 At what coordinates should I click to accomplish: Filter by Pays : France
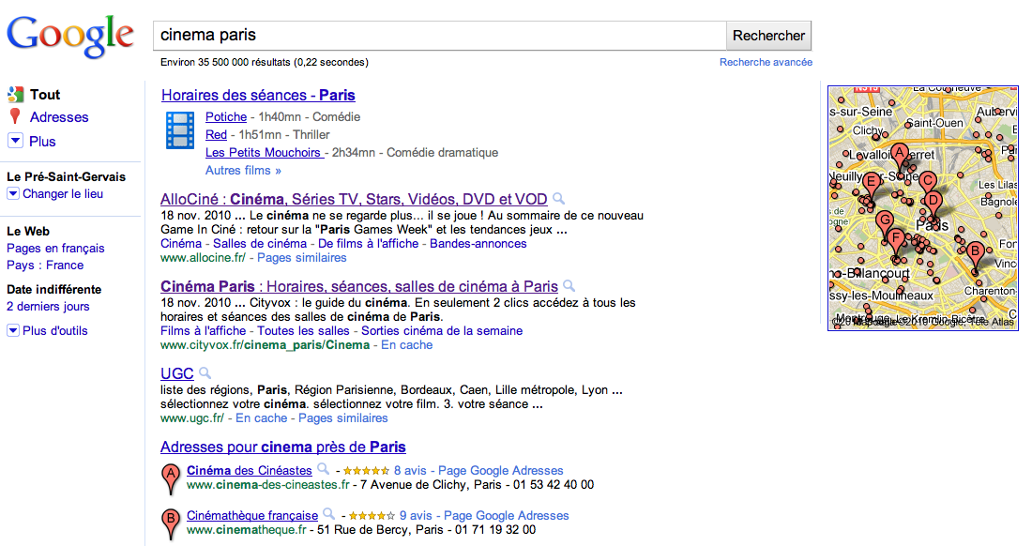45,265
